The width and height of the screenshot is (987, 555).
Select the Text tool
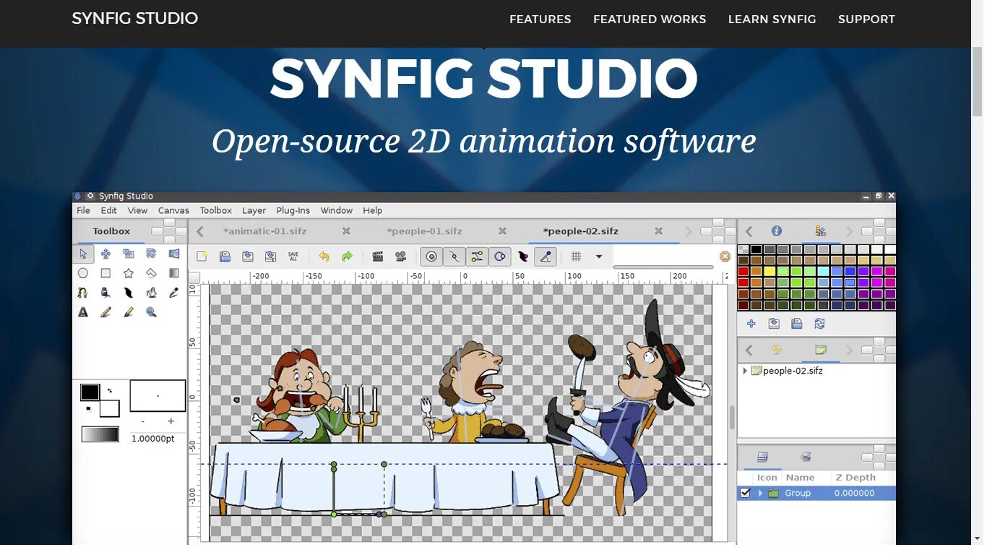(83, 312)
